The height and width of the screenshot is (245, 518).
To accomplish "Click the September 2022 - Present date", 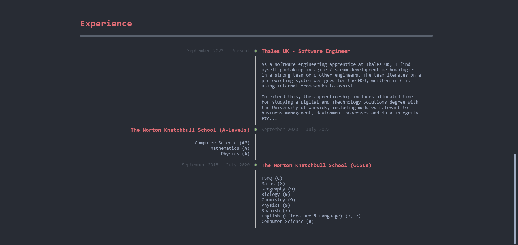I will 218,51.
